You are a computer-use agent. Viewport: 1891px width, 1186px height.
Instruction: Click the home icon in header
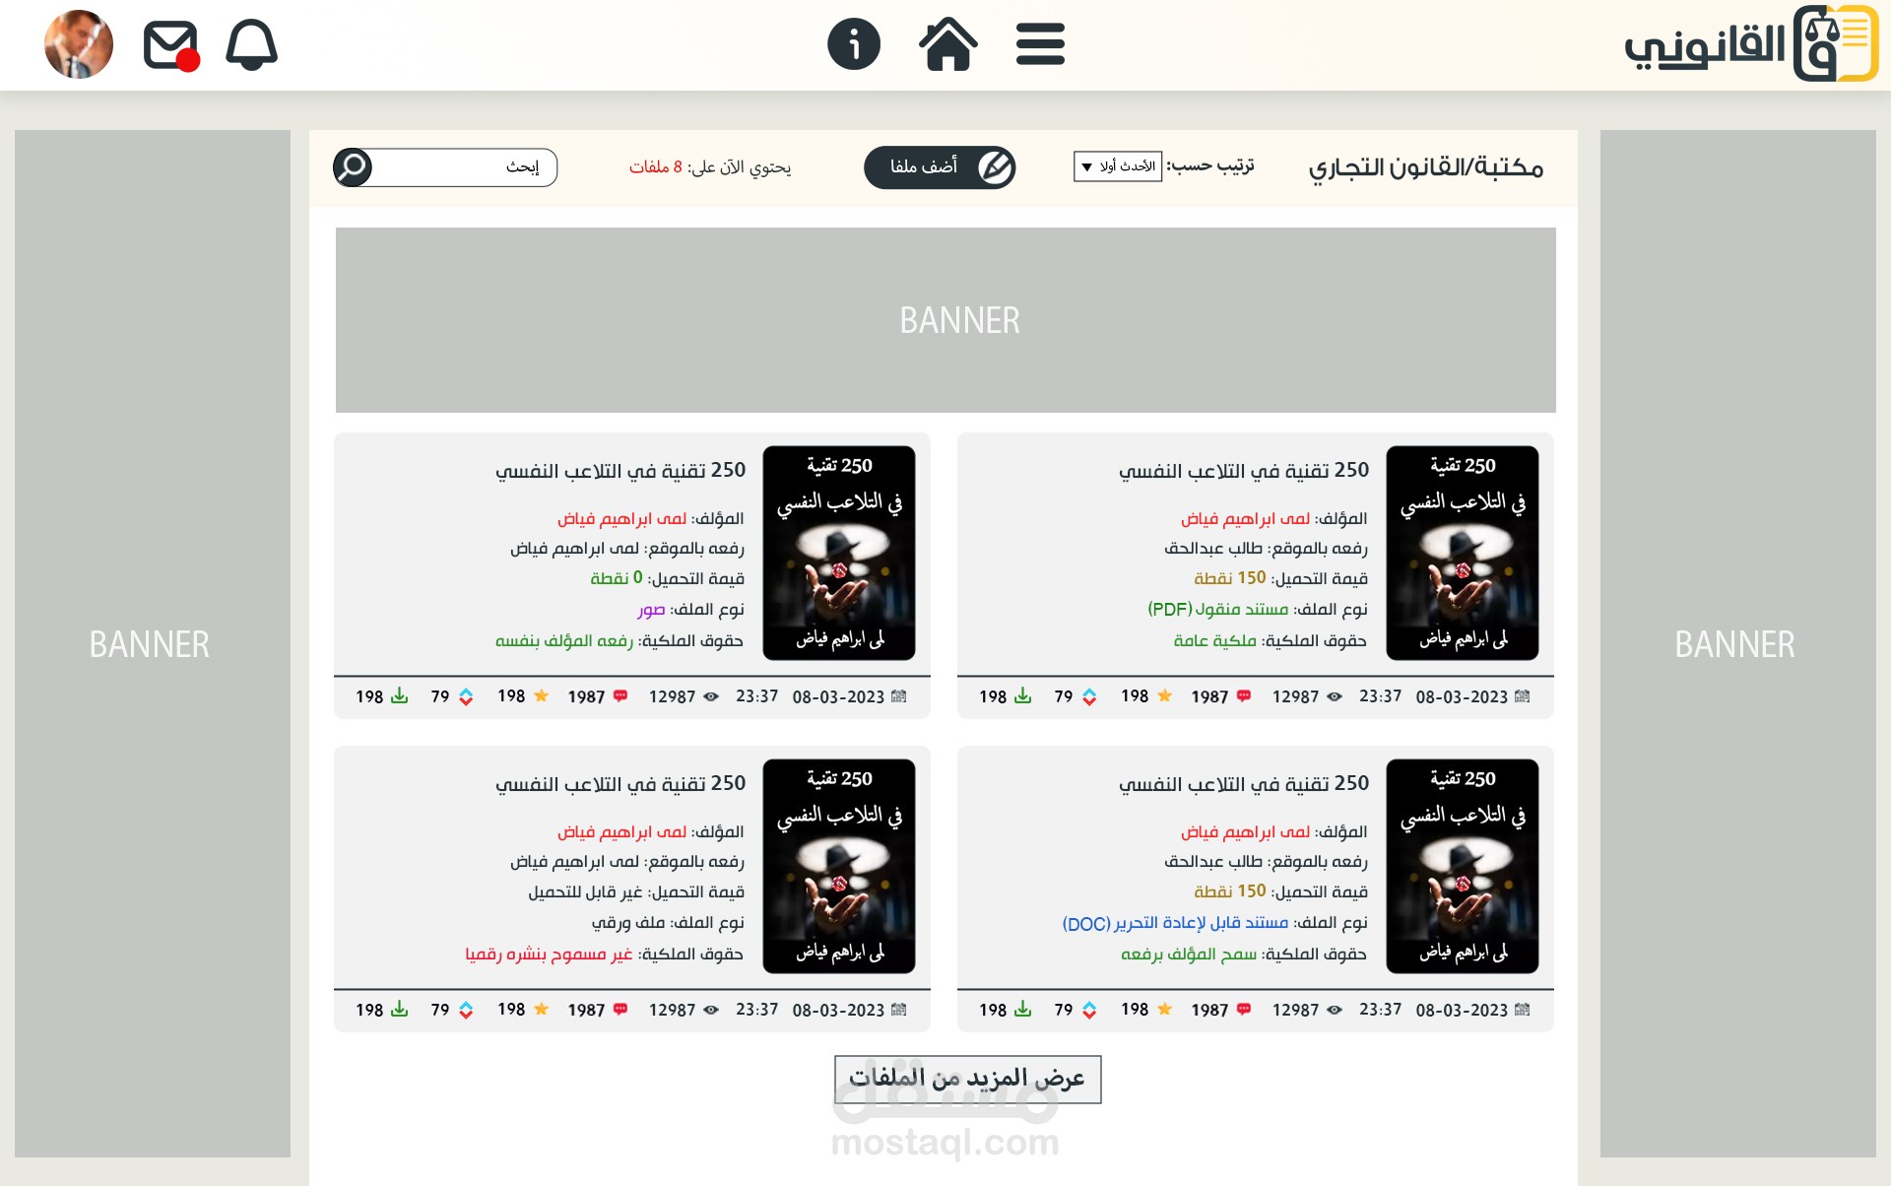click(947, 45)
